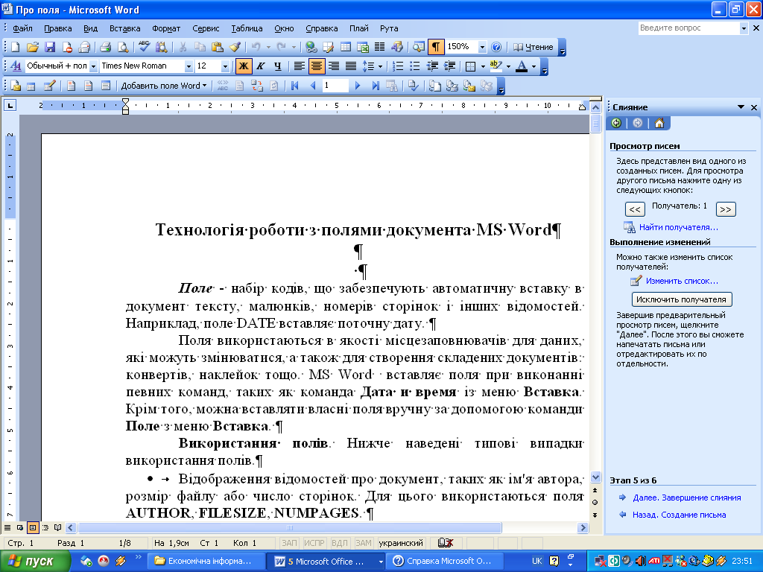Viewport: 763px width, 572px height.
Task: Activate the Format Painter brush
Action: click(235, 47)
